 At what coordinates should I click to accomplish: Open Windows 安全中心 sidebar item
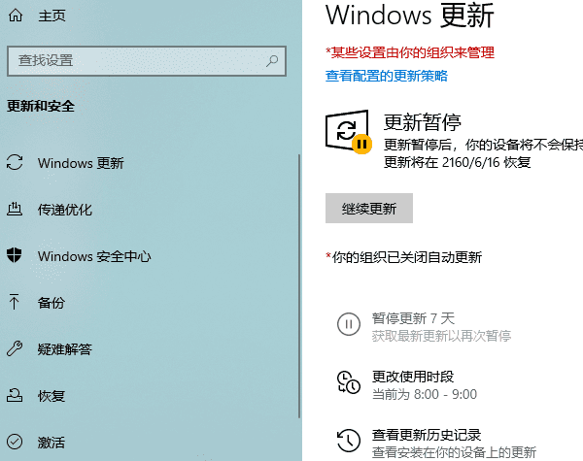coord(94,256)
